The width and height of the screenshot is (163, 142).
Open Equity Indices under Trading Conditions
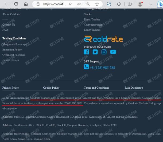pyautogui.click(x=11, y=60)
